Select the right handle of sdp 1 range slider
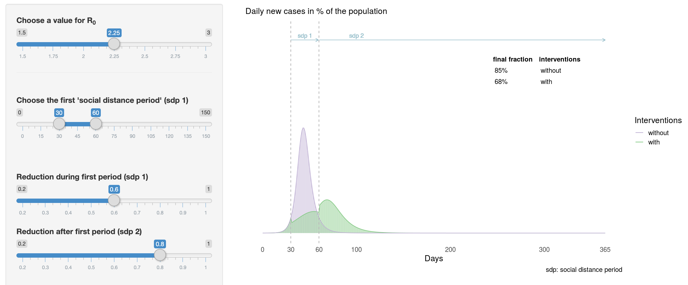688x285 pixels. (x=96, y=124)
